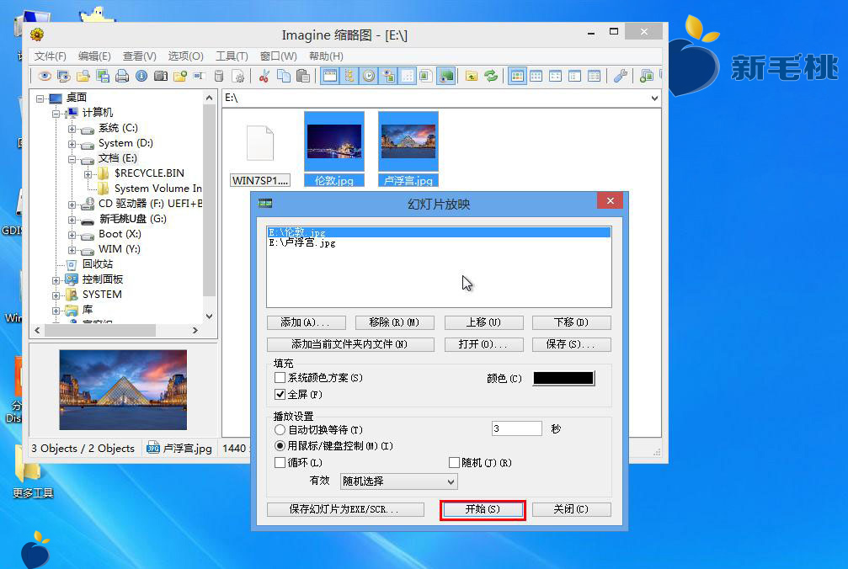Uncheck the 全屏(F) checkbox

(x=280, y=395)
